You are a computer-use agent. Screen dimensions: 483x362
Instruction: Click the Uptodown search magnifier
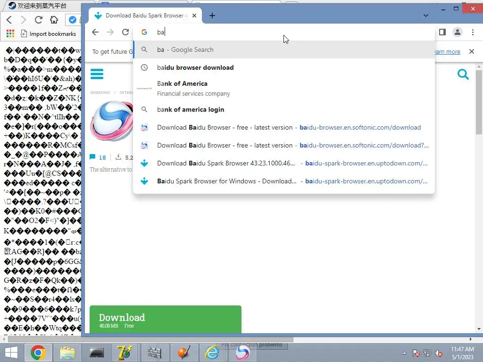click(x=463, y=74)
